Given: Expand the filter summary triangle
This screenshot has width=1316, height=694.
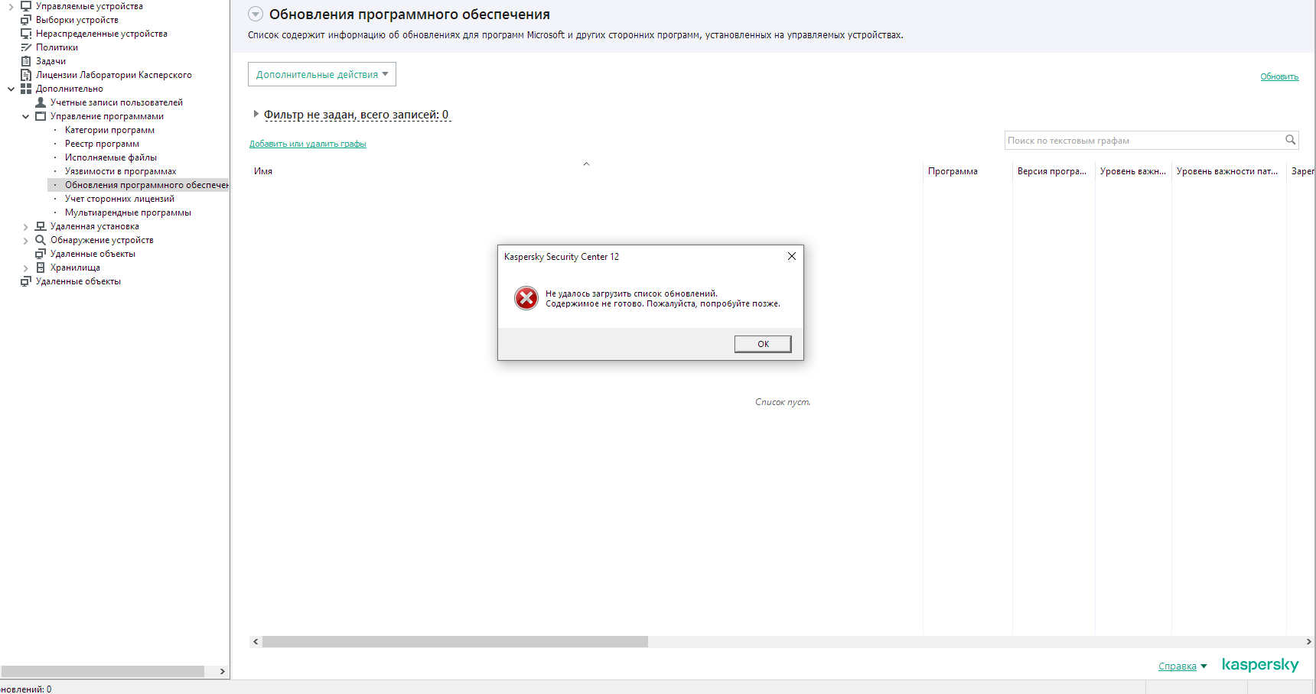Looking at the screenshot, I should point(256,114).
